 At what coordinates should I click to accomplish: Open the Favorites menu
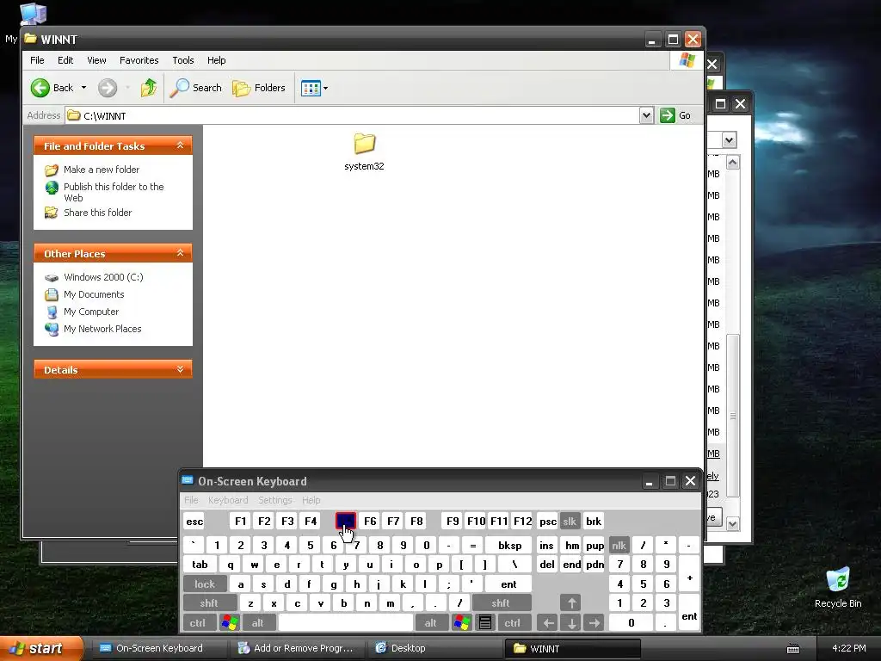[139, 60]
